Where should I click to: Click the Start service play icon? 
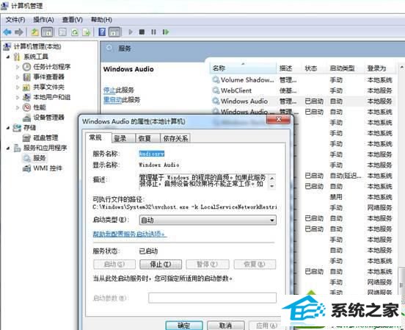click(x=131, y=32)
